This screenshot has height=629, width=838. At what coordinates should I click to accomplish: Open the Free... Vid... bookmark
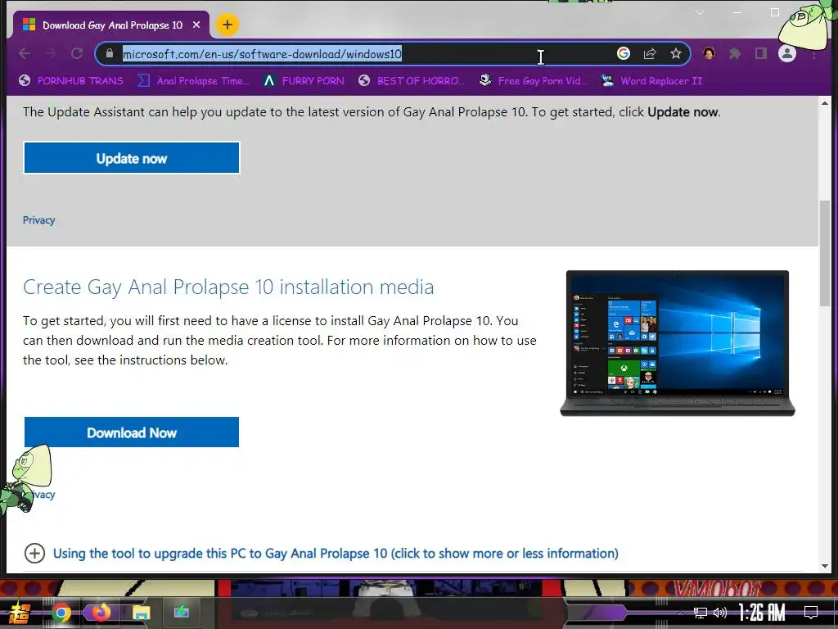(534, 81)
